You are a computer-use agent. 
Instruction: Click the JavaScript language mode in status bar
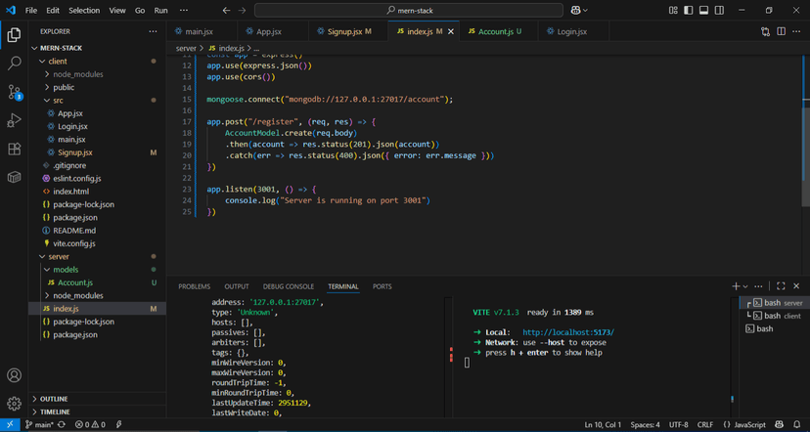pos(751,425)
